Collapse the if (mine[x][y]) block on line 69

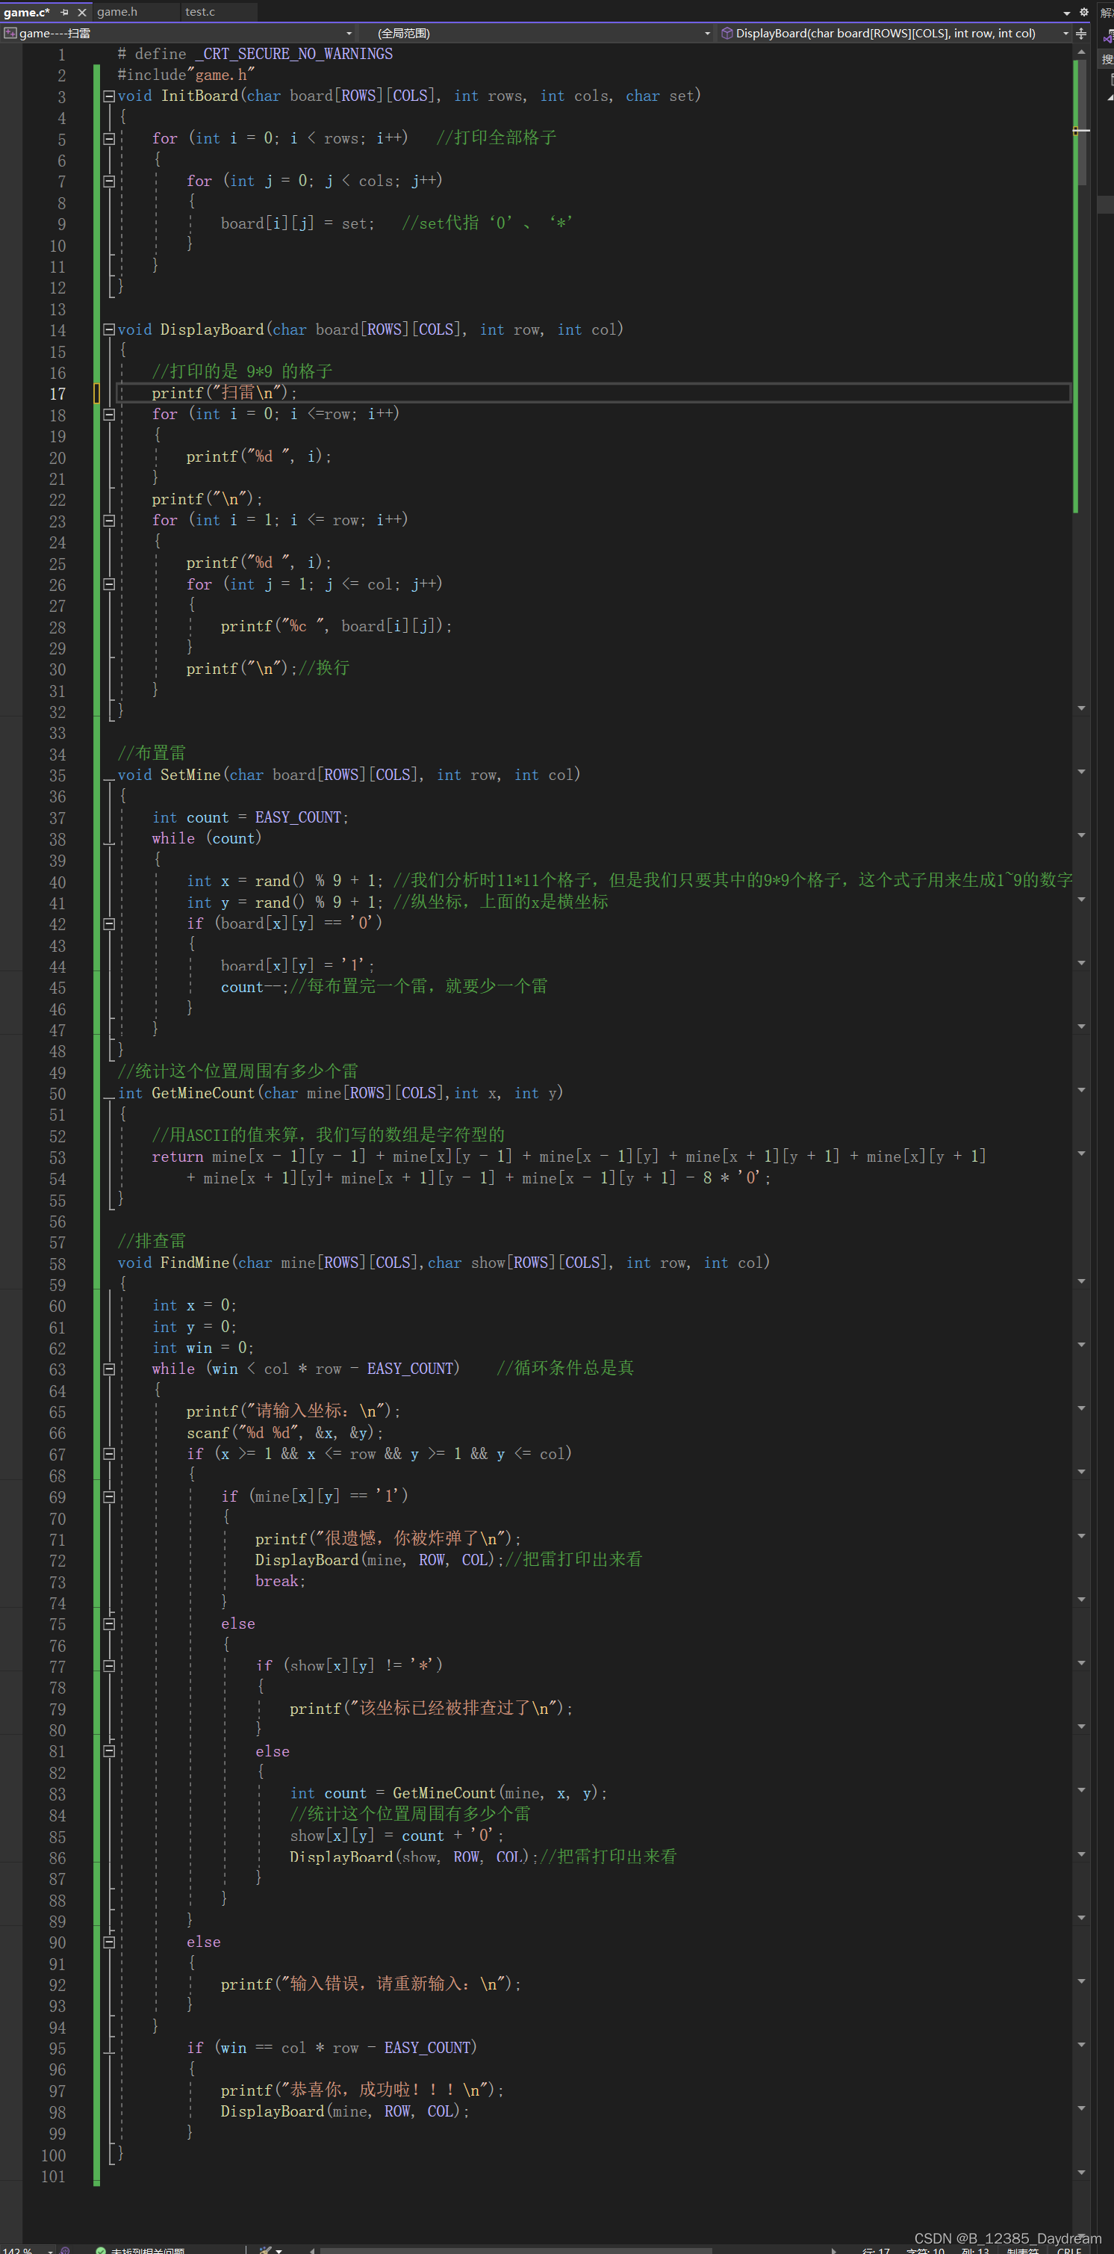tap(109, 1497)
